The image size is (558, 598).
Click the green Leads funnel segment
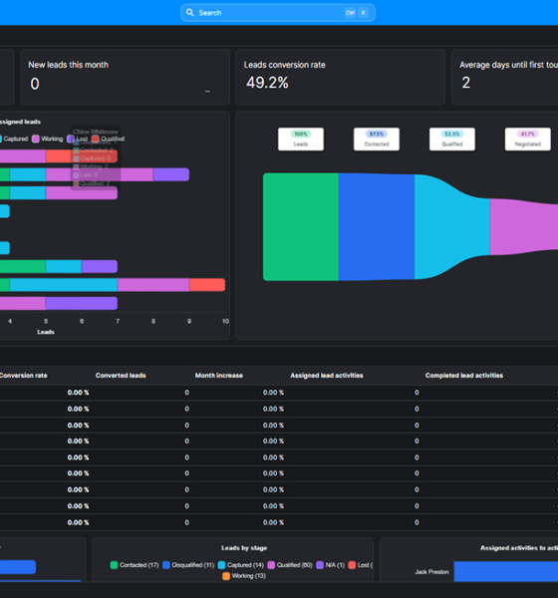click(x=301, y=227)
